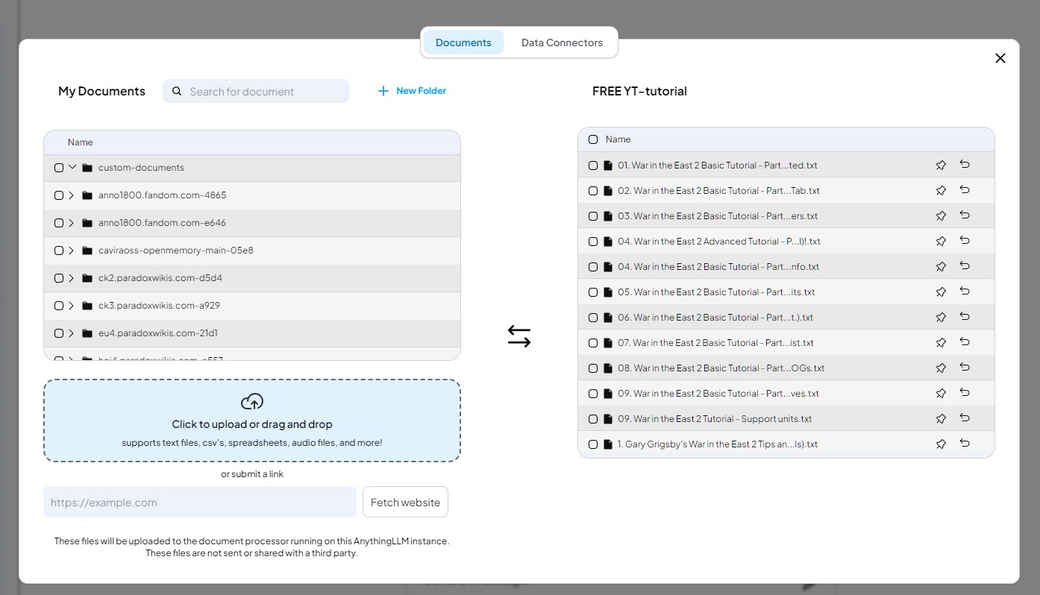1040x595 pixels.
Task: Select the 06 Basic Tutorial checkbox
Action: (x=593, y=318)
